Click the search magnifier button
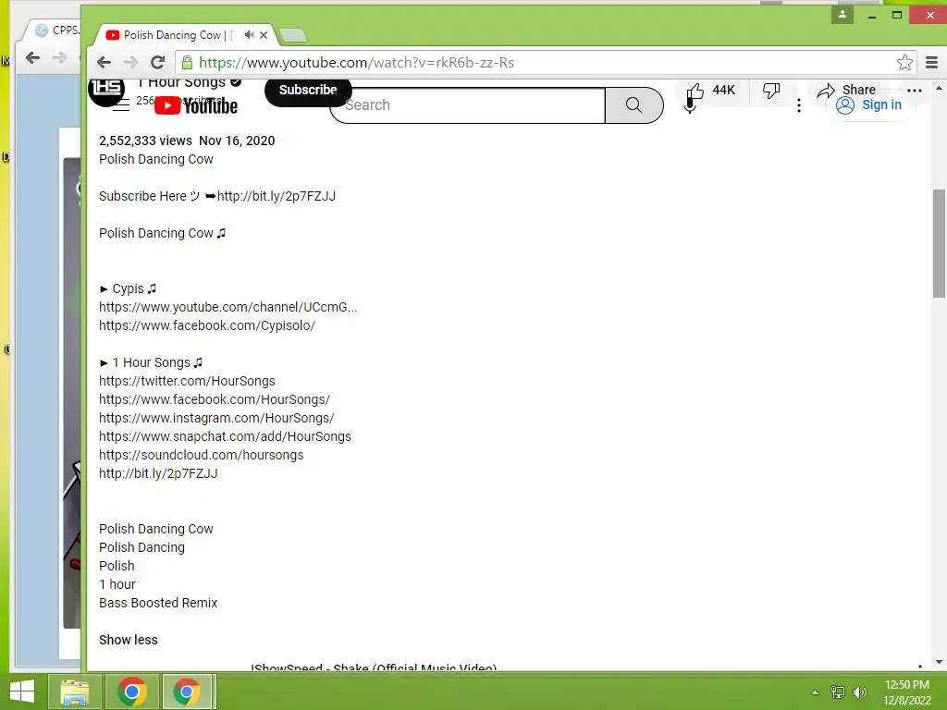The image size is (947, 710). pyautogui.click(x=634, y=105)
